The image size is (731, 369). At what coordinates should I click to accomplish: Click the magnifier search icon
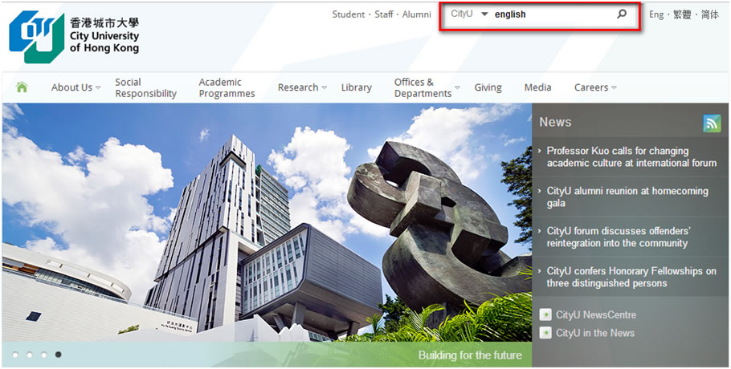tap(621, 14)
